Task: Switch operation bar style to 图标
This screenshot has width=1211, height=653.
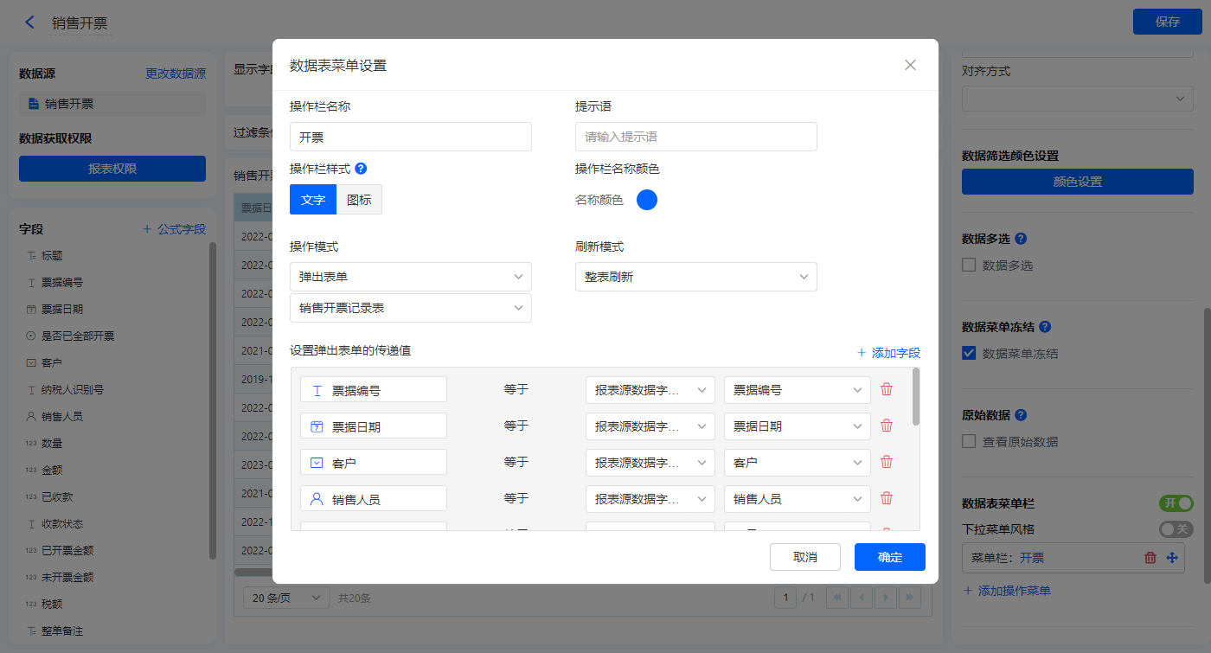Action: click(359, 200)
